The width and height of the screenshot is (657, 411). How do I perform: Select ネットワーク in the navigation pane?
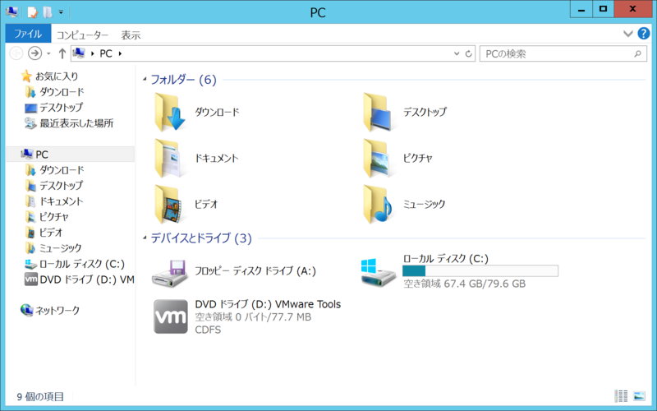(x=50, y=311)
